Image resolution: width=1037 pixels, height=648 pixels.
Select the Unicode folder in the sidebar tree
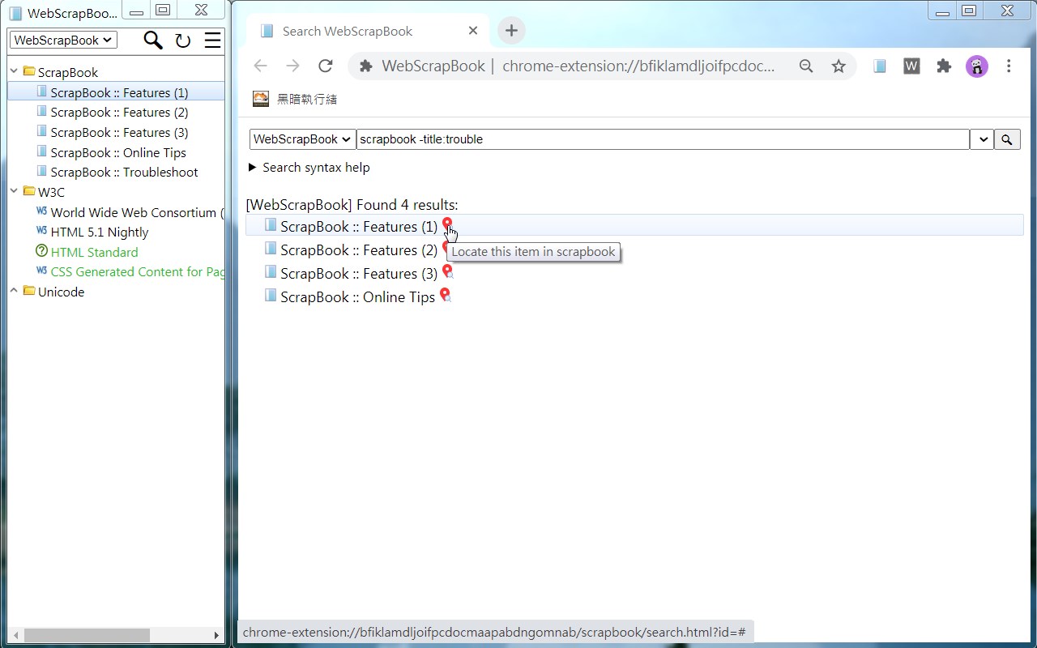click(61, 292)
